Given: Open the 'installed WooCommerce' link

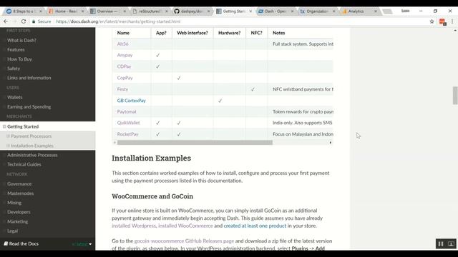Looking at the screenshot, I should coord(185,226).
